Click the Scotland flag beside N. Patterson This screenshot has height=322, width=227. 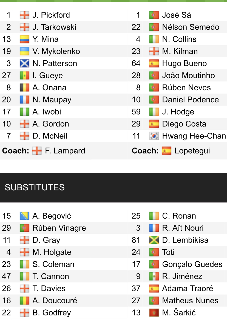24,63
